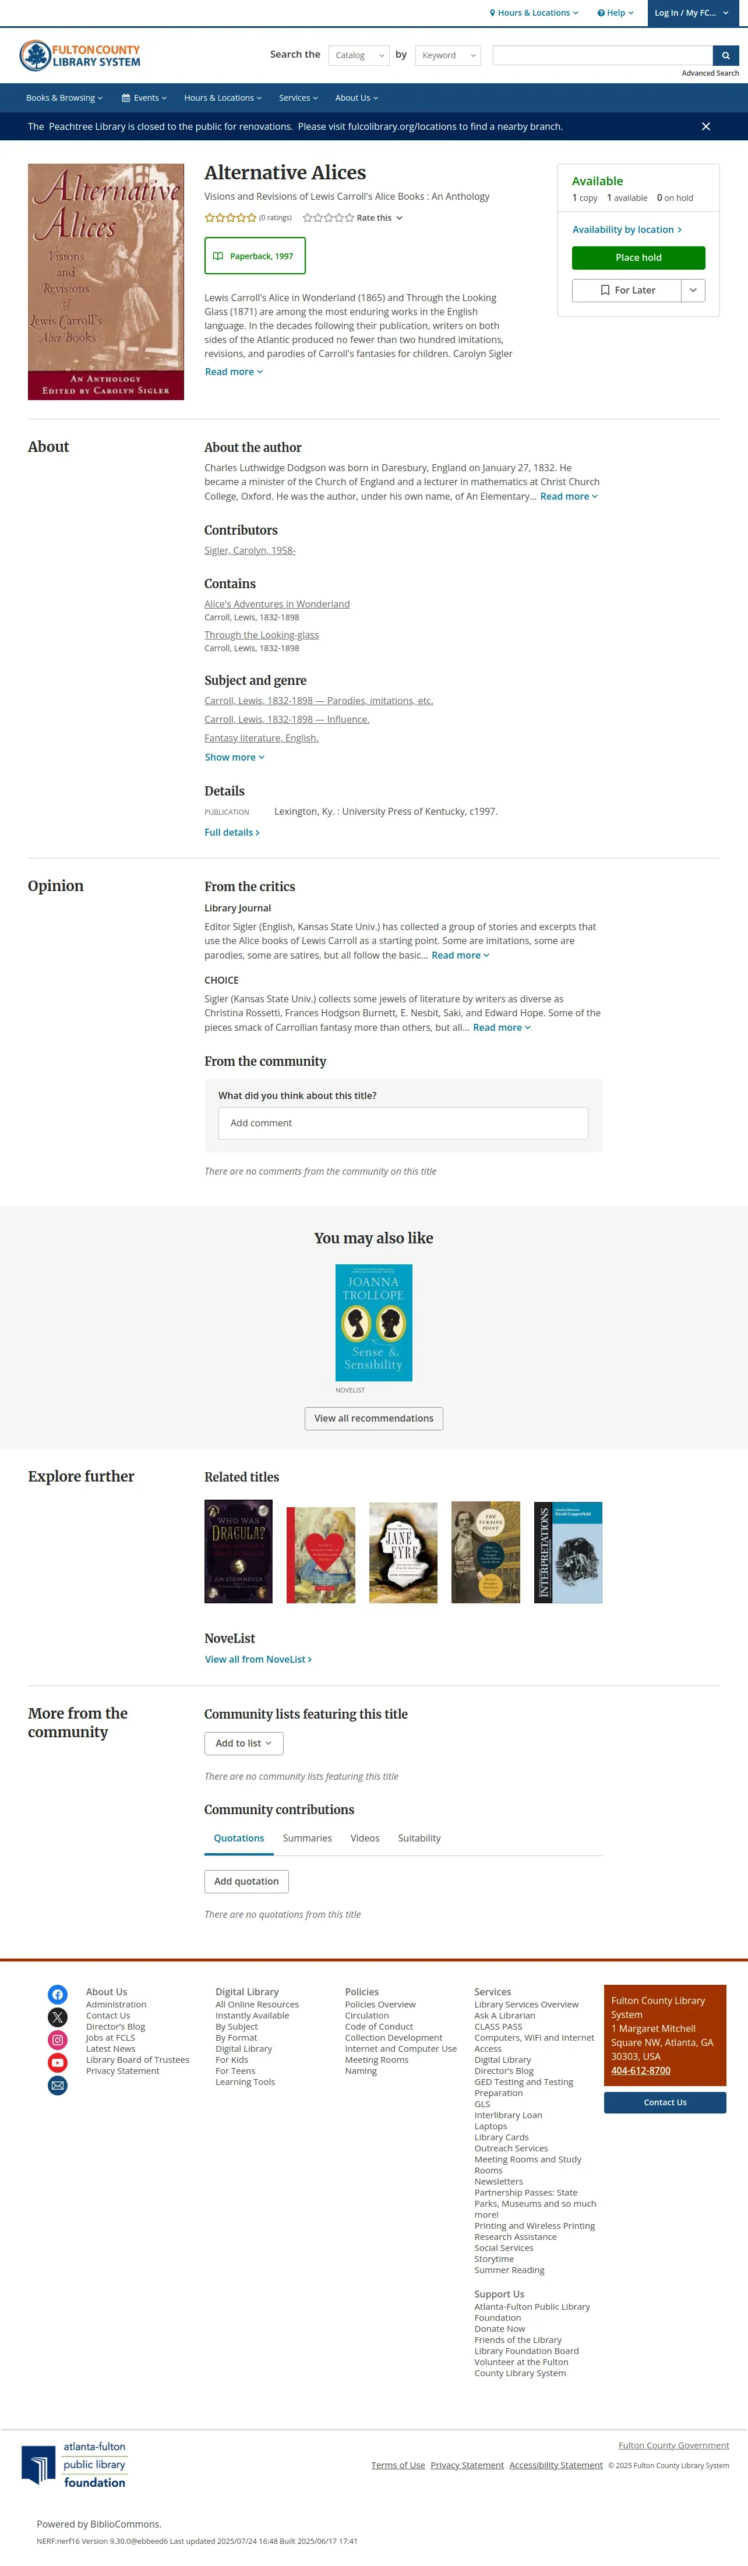Rate this title with star rating
The width and height of the screenshot is (748, 2566).
[x=352, y=217]
